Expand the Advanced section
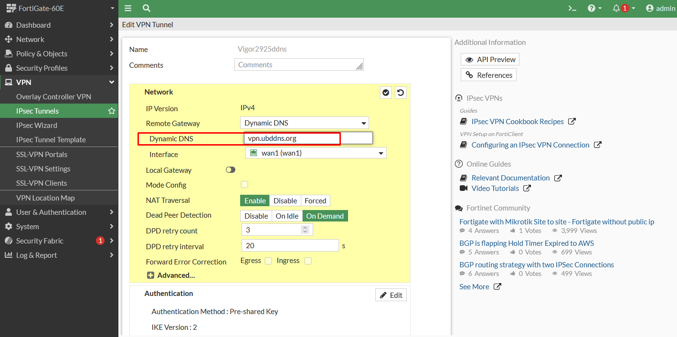The height and width of the screenshot is (337, 677). (x=171, y=275)
